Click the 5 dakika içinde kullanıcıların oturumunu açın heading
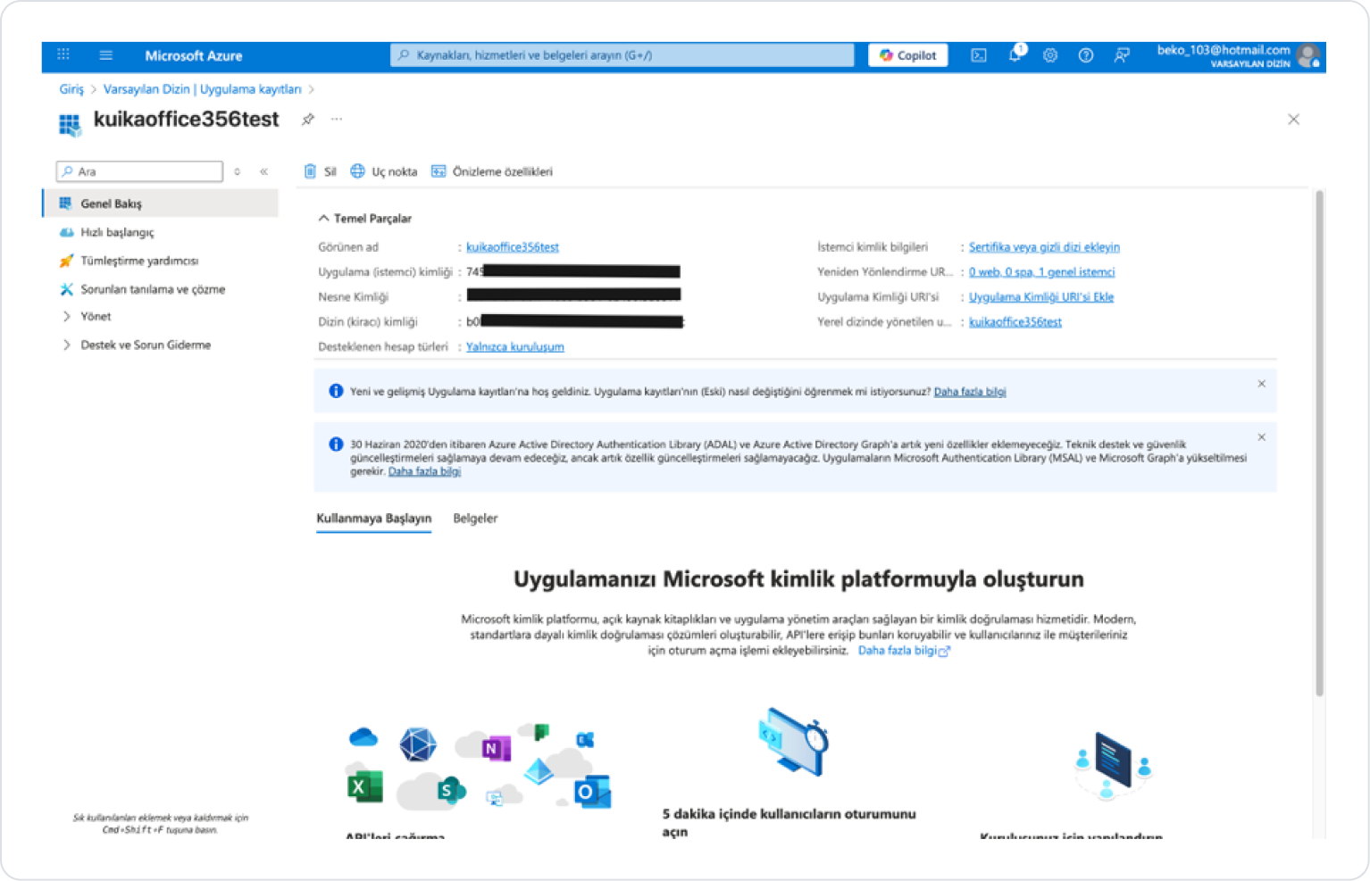 [x=789, y=822]
